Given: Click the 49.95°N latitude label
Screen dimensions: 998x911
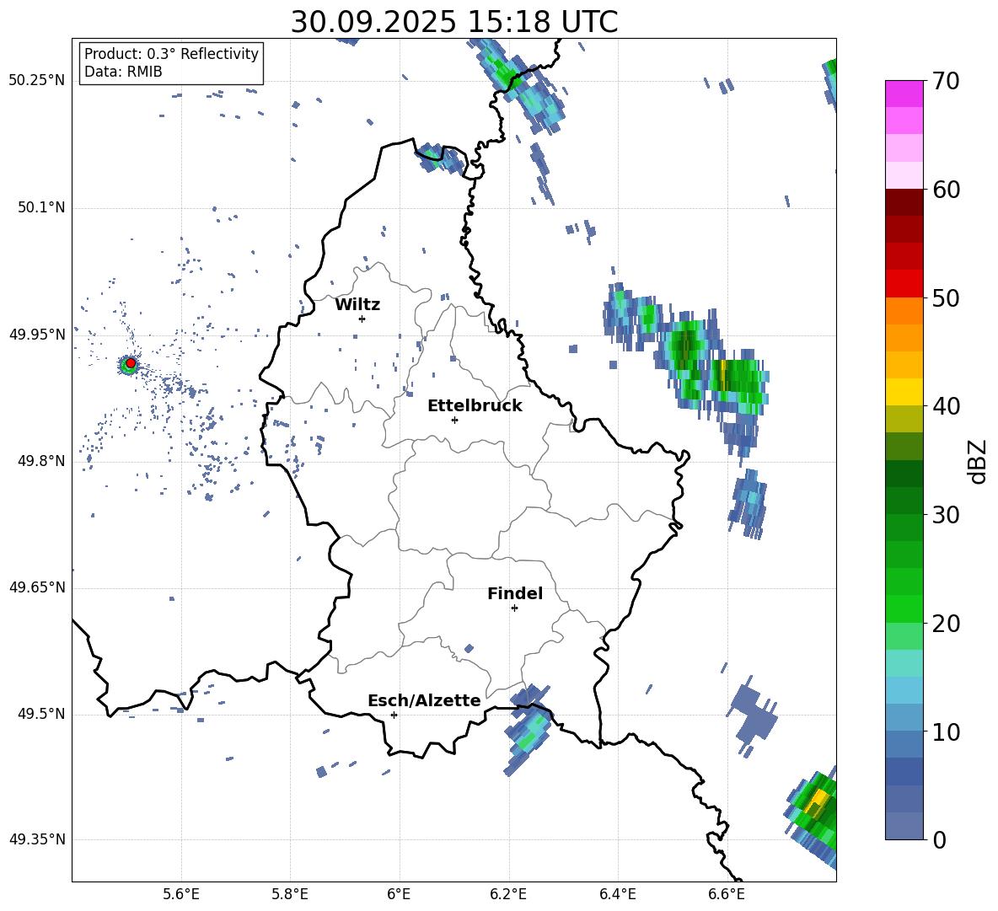Looking at the screenshot, I should [37, 334].
